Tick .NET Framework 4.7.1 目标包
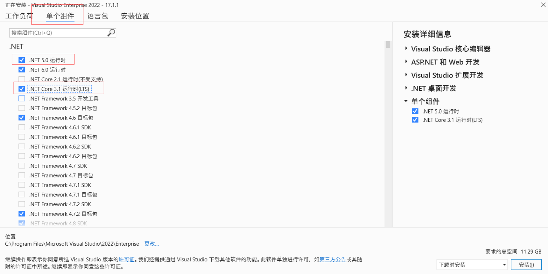This screenshot has width=548, height=274. pos(22,195)
